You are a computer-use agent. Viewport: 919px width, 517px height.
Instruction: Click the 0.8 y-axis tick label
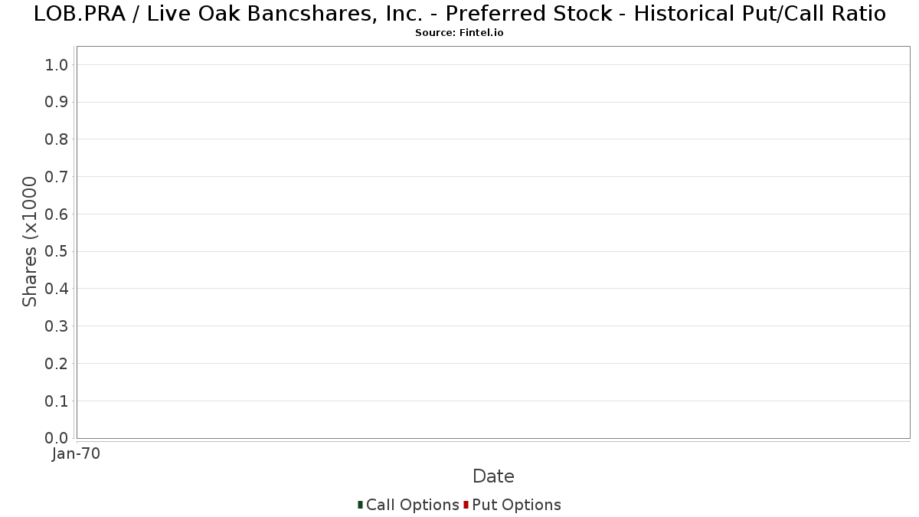click(57, 139)
